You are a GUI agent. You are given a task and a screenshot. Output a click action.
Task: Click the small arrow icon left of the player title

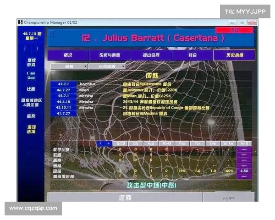point(51,33)
